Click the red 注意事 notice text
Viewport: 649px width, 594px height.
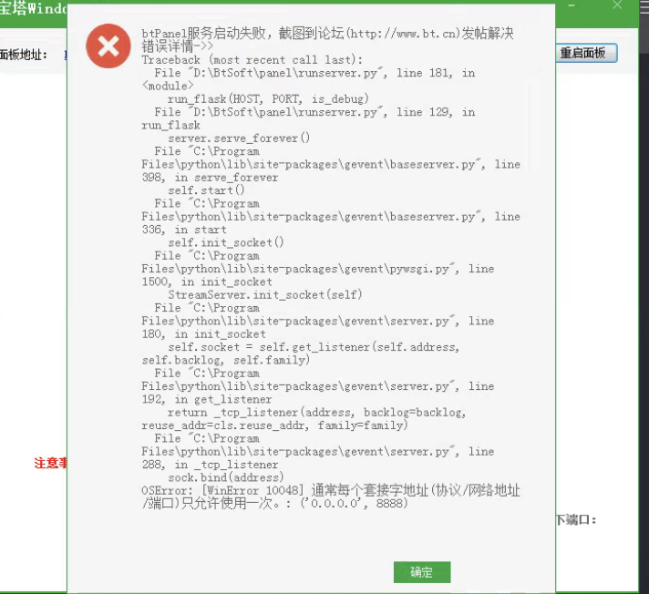[x=50, y=463]
